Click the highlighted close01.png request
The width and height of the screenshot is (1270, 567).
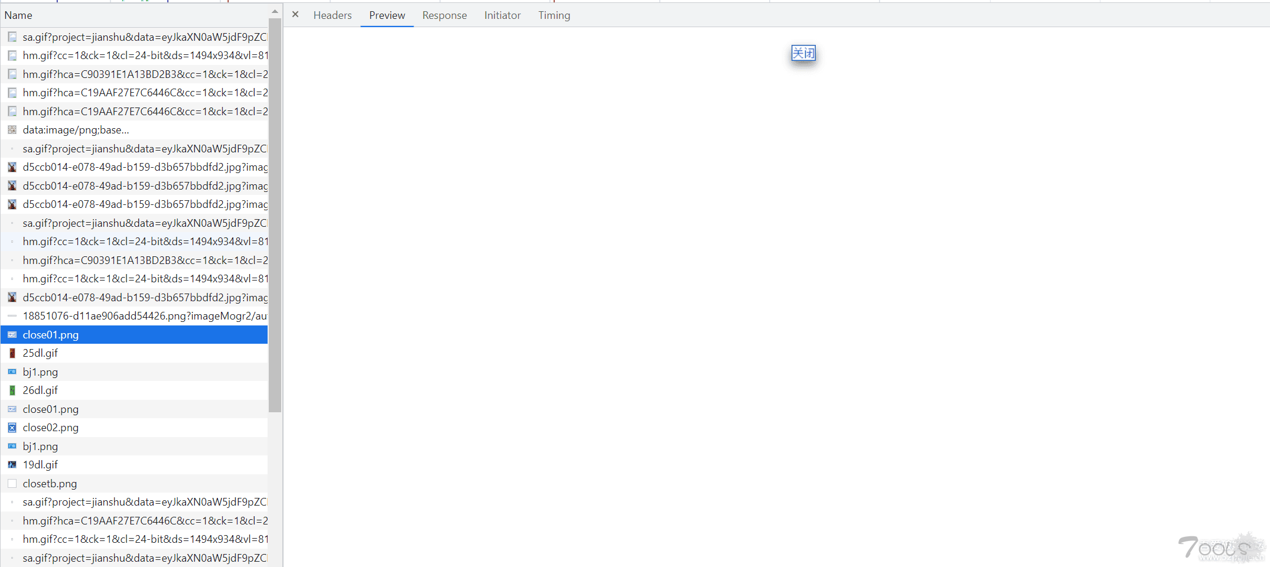click(134, 335)
